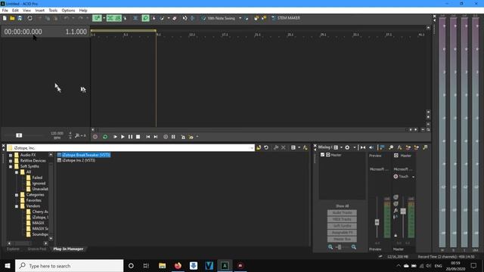
Task: Open File Explorer from taskbar
Action: point(162,265)
